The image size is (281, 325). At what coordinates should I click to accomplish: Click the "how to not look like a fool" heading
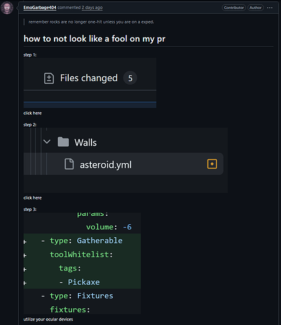94,39
